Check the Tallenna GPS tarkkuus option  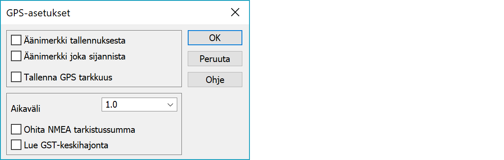(16, 77)
